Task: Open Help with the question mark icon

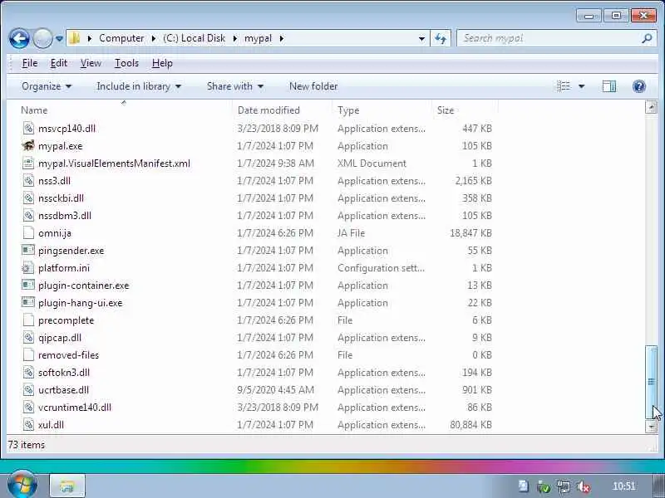Action: 638,86
